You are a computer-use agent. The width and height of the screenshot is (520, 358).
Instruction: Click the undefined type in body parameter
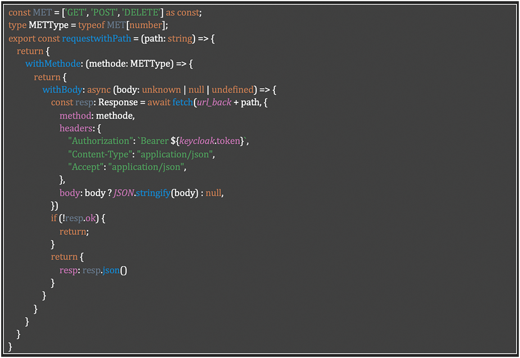[233, 90]
